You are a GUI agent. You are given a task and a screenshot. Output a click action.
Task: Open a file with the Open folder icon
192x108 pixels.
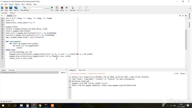point(6,9)
